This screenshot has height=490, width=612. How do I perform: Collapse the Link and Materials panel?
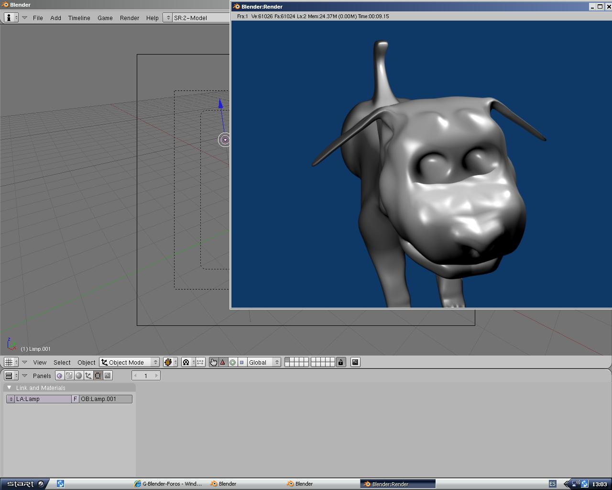point(9,388)
